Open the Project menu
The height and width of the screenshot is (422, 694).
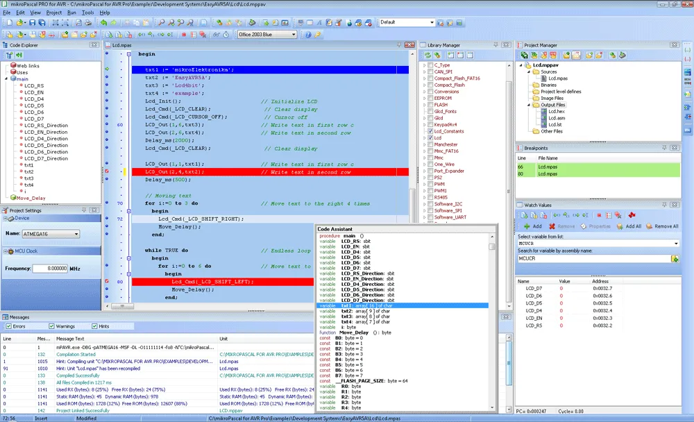[x=54, y=12]
